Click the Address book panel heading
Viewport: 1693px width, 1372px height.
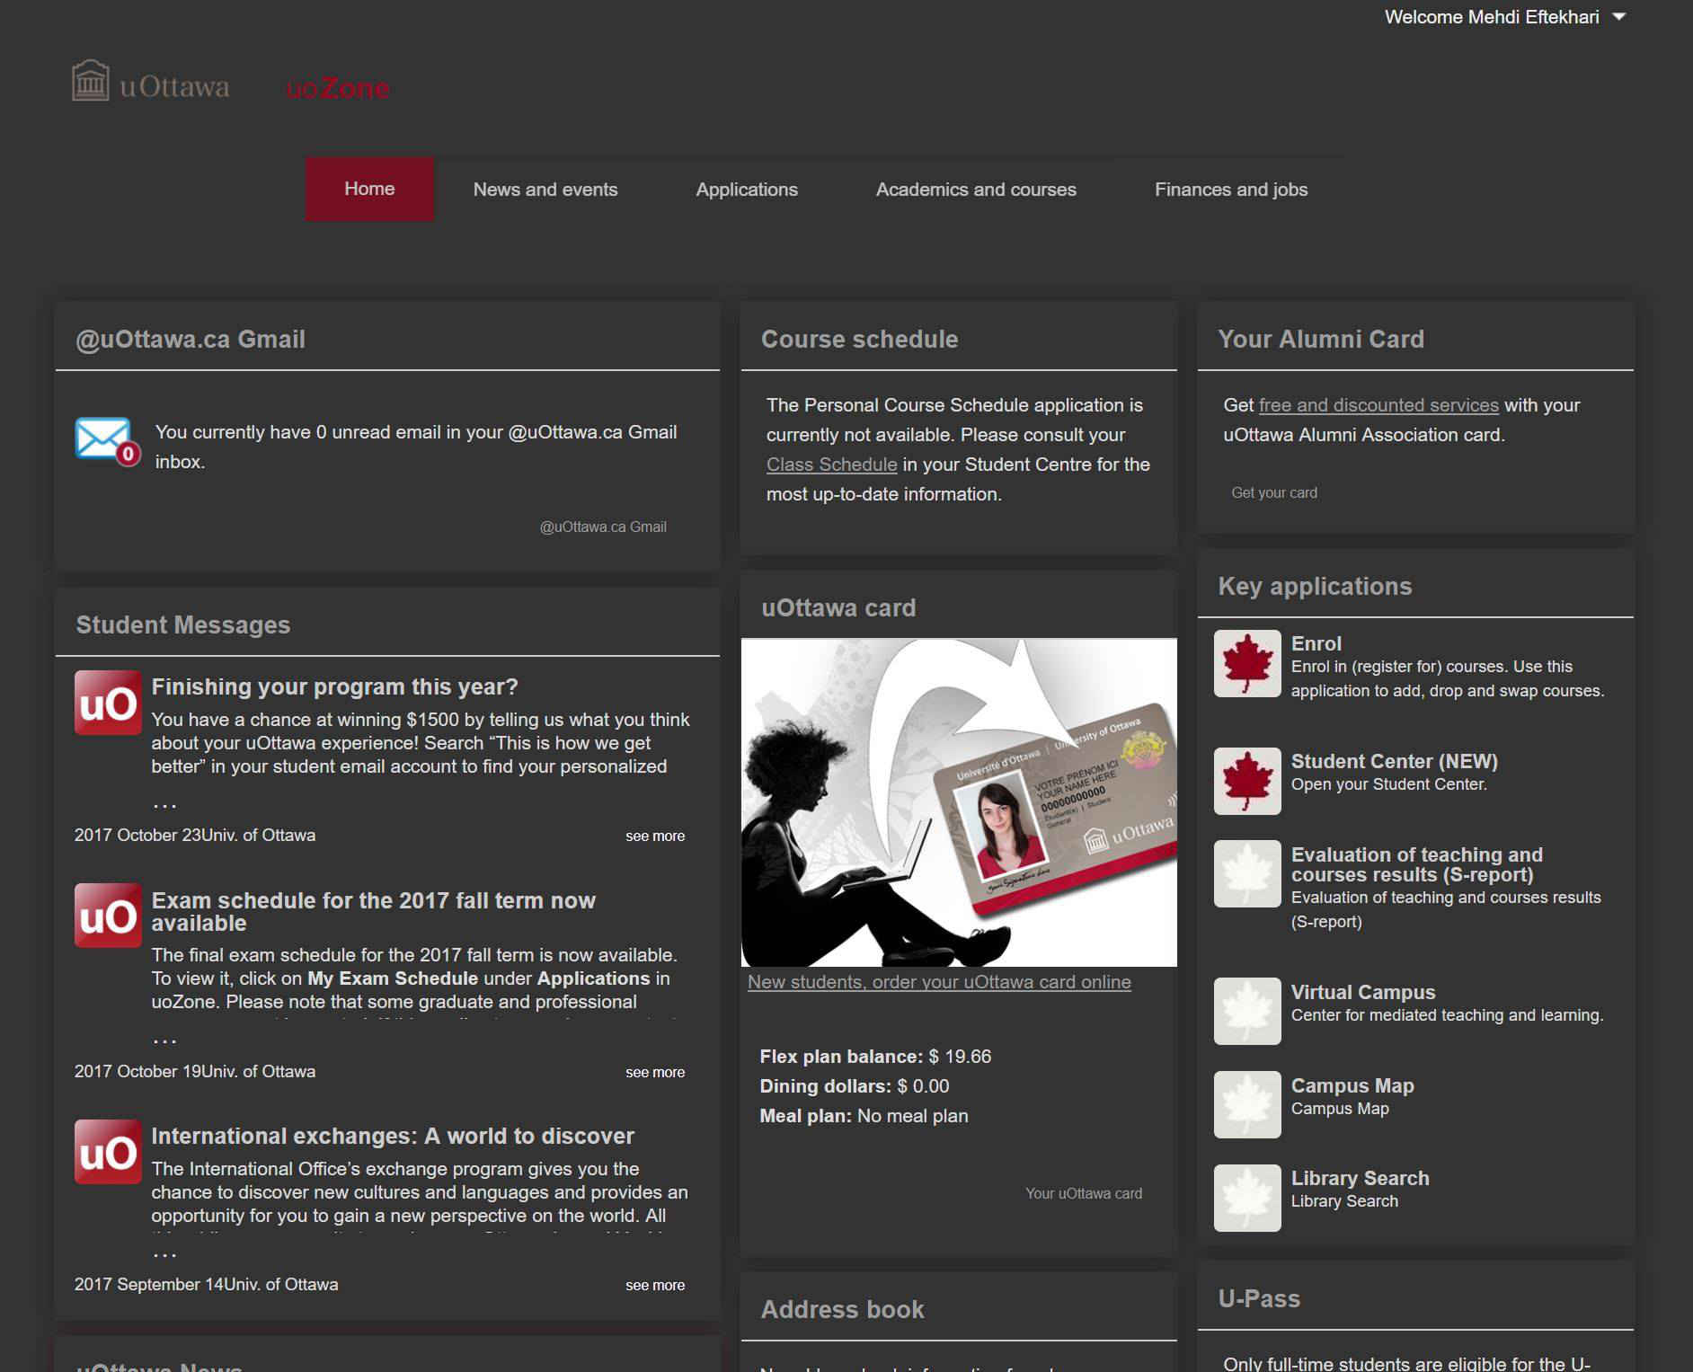coord(843,1310)
